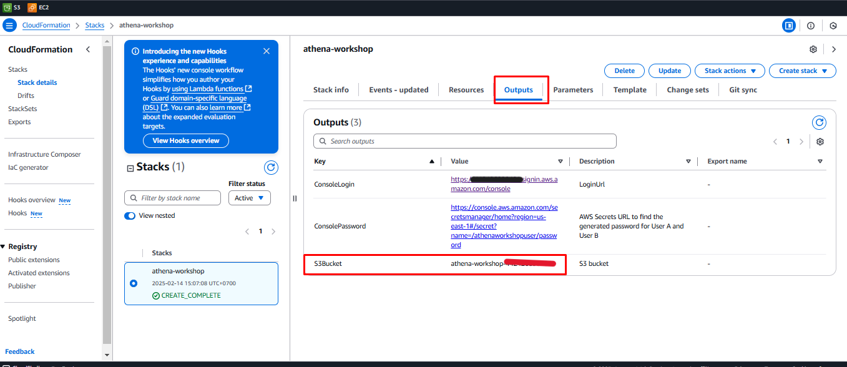
Task: Close the Hooks info banner
Action: pyautogui.click(x=267, y=51)
